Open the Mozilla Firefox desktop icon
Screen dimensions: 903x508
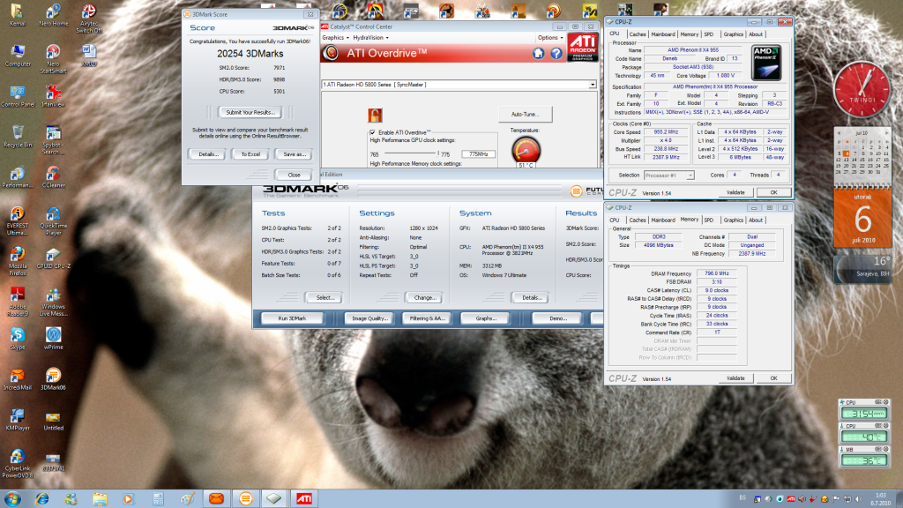pyautogui.click(x=18, y=261)
